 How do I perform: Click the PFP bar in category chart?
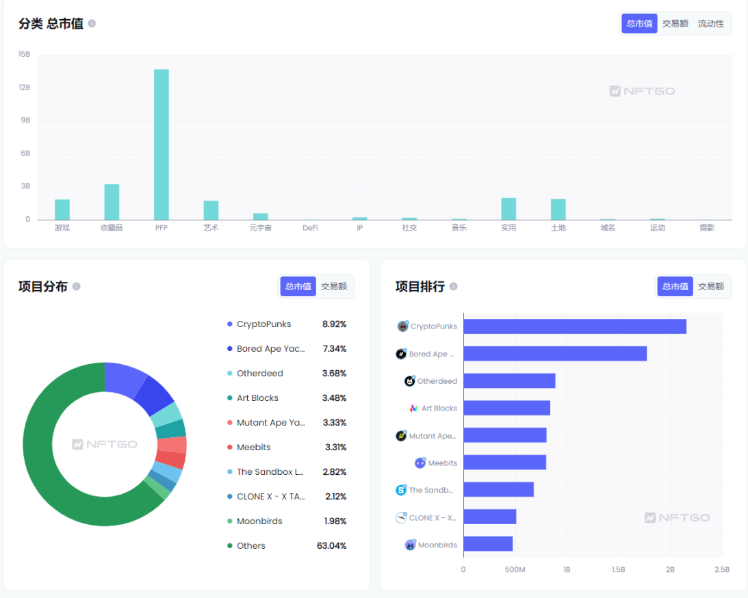point(162,144)
